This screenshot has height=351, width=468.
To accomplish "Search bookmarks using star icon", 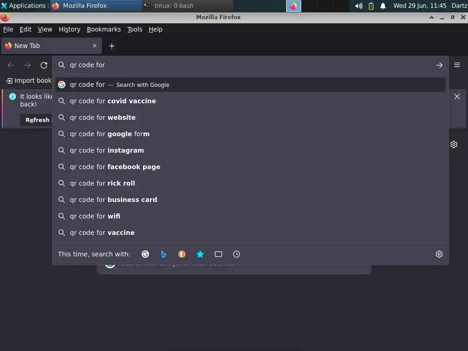I will [200, 254].
